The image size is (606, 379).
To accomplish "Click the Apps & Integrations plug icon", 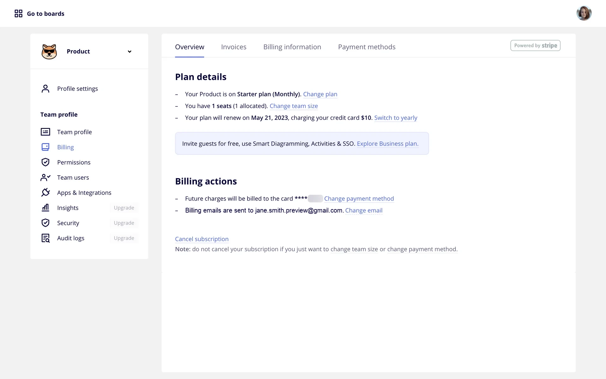I will pos(45,192).
